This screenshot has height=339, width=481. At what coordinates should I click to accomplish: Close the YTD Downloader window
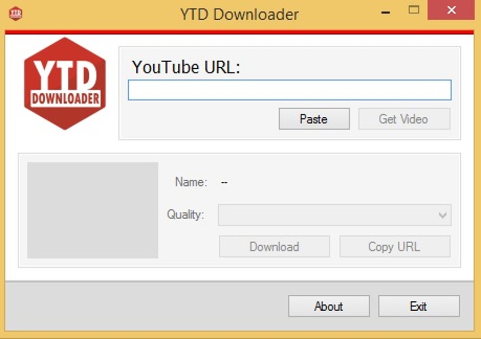451,10
